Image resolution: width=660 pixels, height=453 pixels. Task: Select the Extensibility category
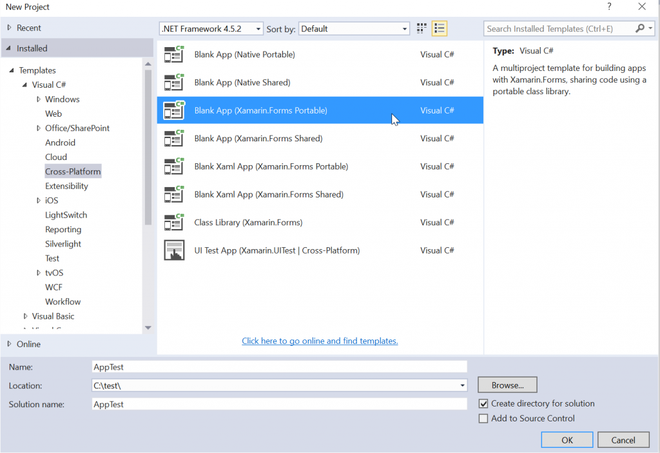click(66, 186)
